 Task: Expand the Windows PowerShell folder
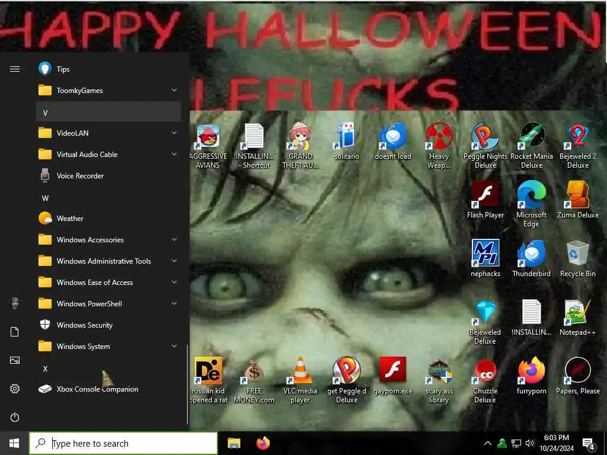(109, 304)
